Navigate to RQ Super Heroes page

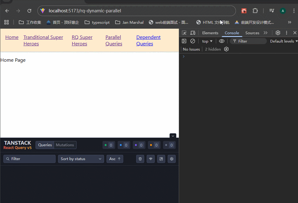coord(82,40)
